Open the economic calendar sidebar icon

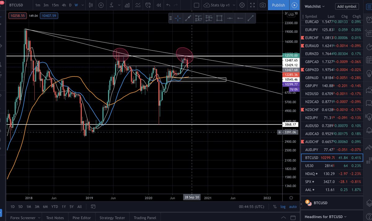369,60
